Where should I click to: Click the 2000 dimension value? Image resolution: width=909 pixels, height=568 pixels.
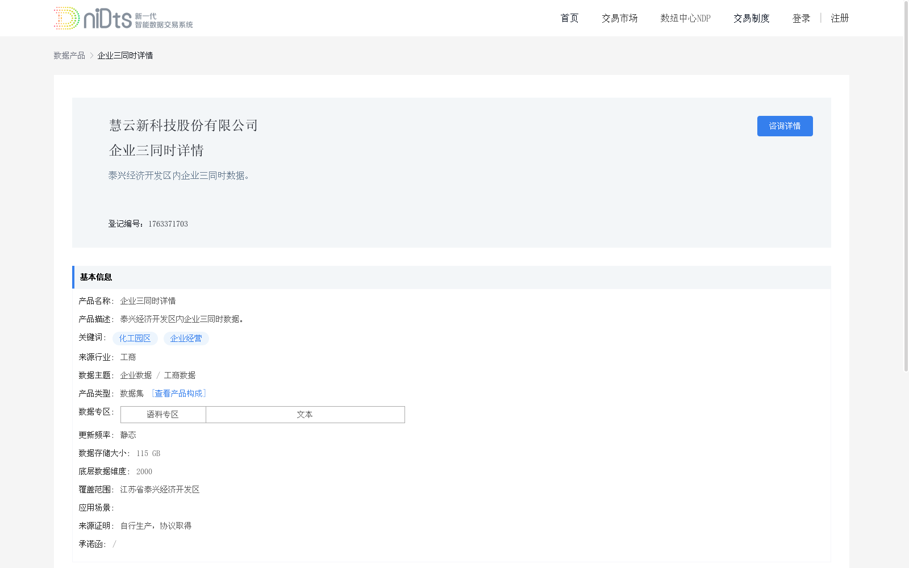pos(144,471)
